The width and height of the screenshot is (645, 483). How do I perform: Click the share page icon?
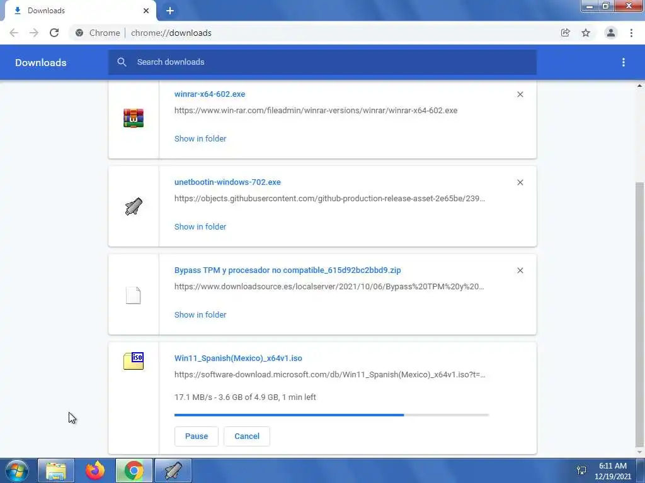tap(565, 33)
